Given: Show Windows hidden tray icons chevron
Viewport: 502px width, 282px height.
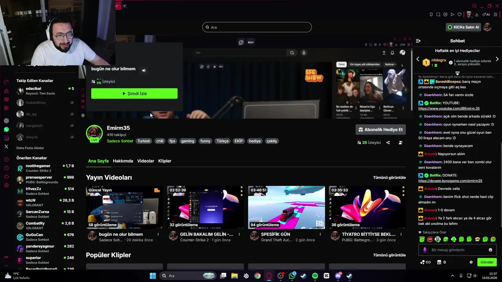Looking at the screenshot, I should pos(452,276).
